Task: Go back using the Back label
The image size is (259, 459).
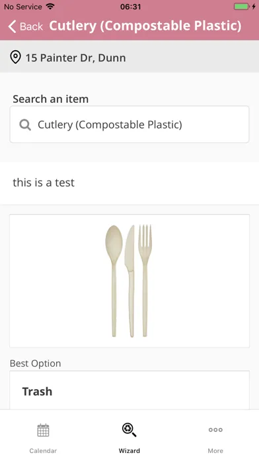Action: (31, 26)
